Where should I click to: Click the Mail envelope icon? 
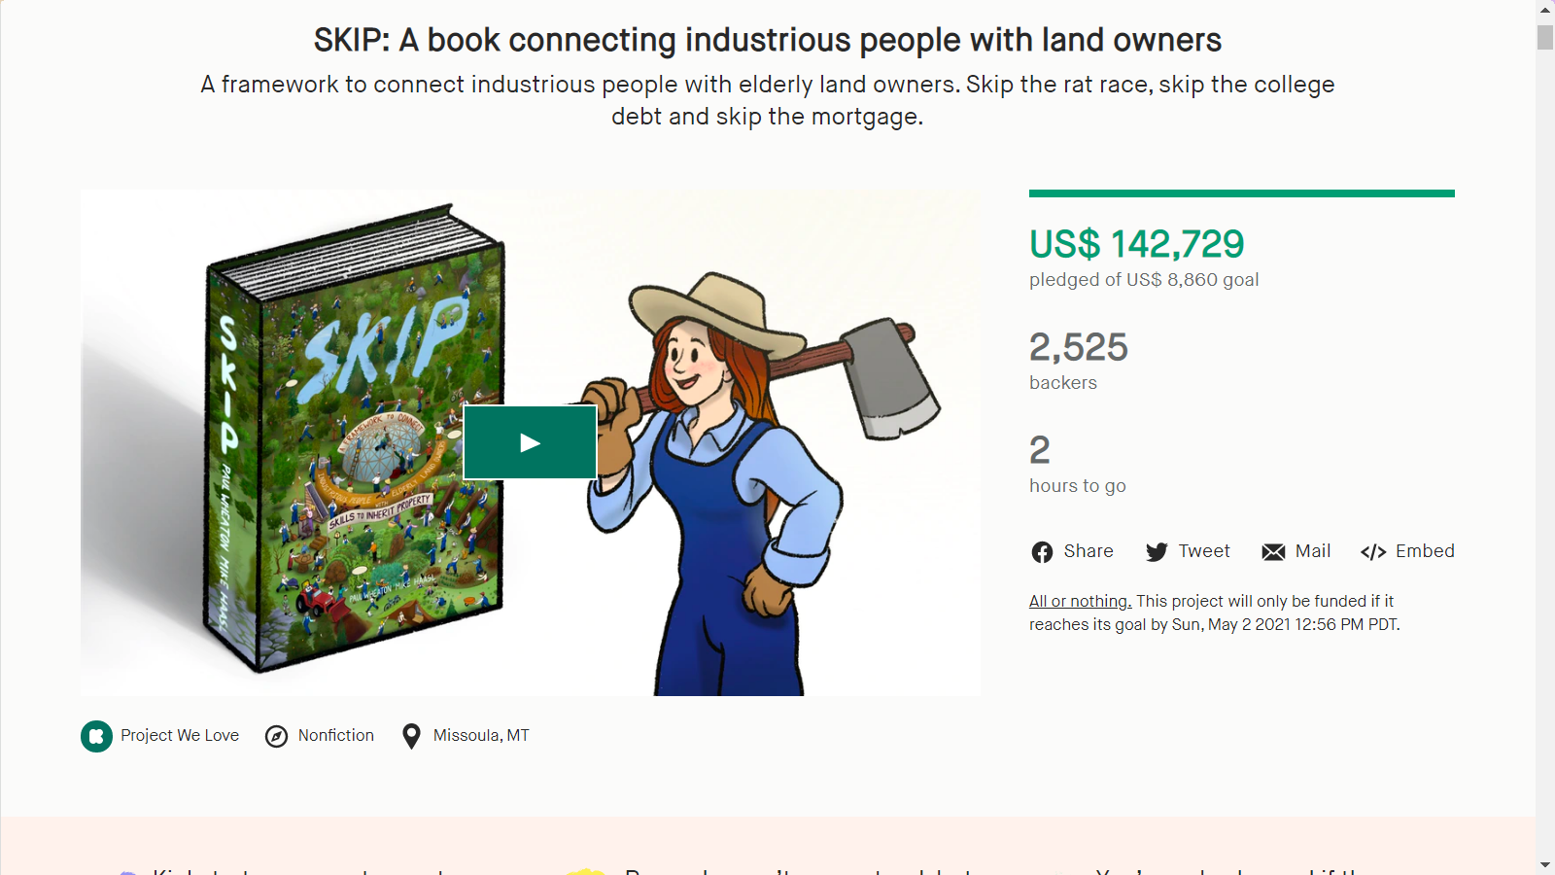[1273, 552]
